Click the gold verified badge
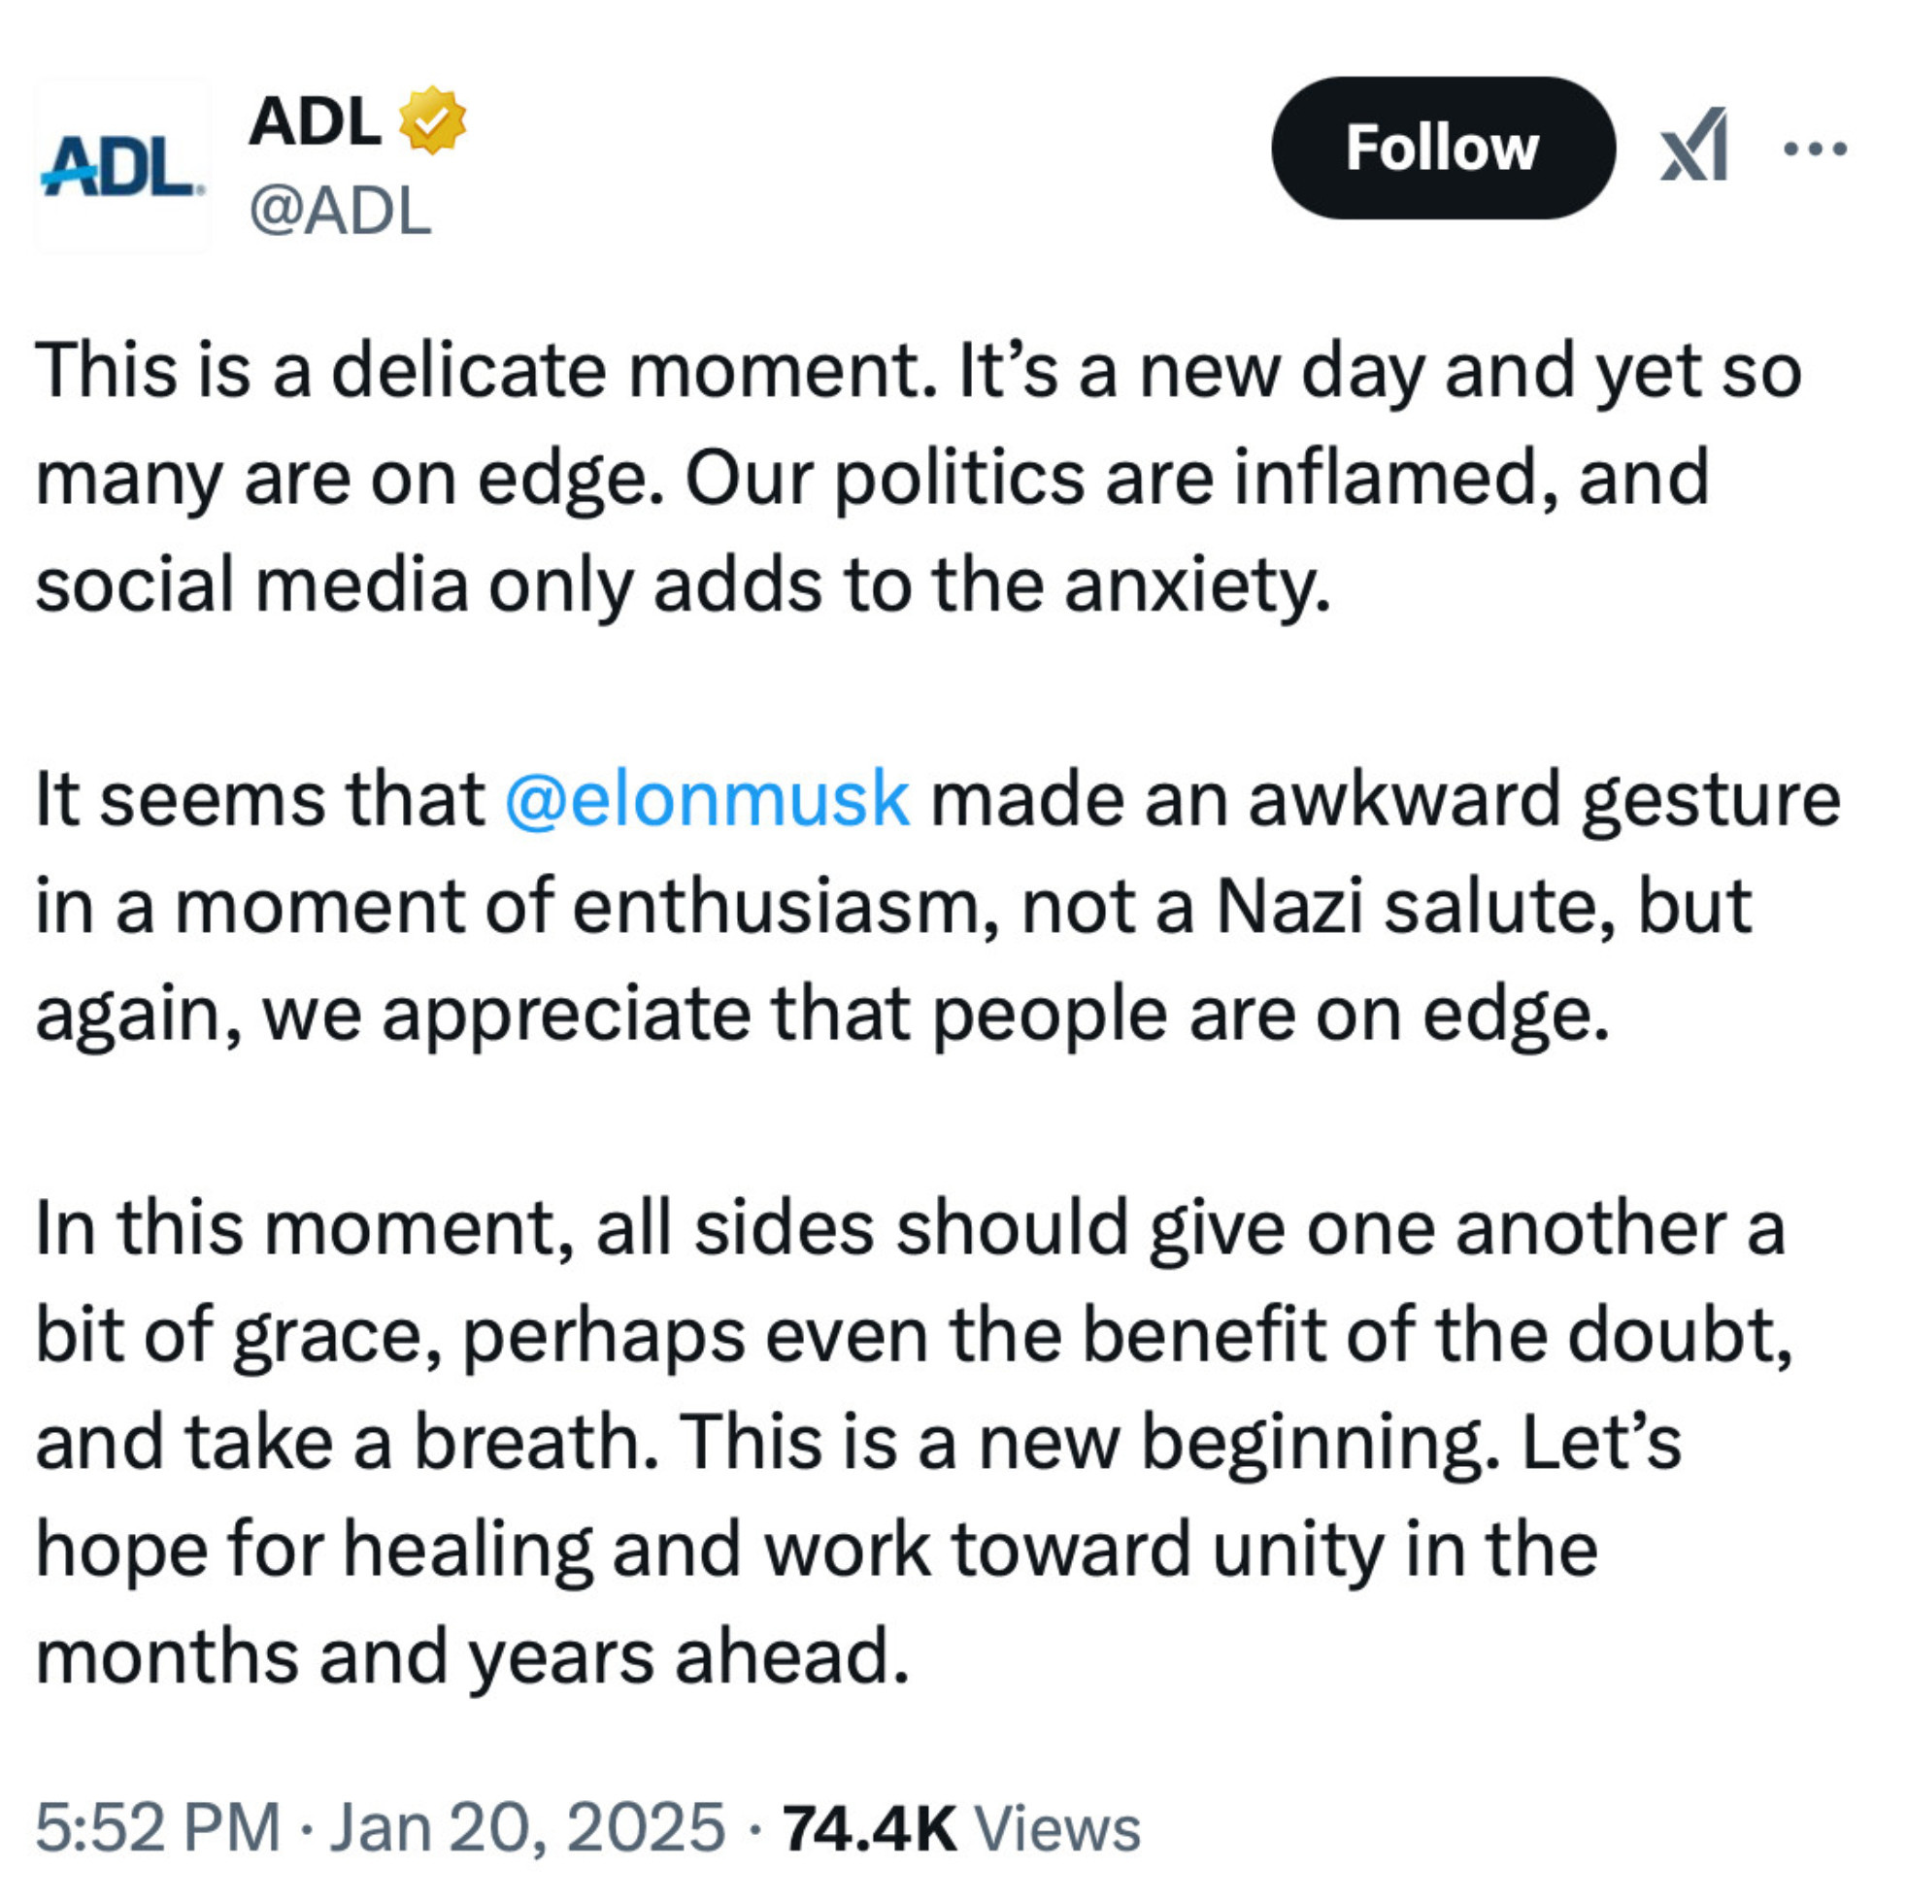 coord(431,121)
